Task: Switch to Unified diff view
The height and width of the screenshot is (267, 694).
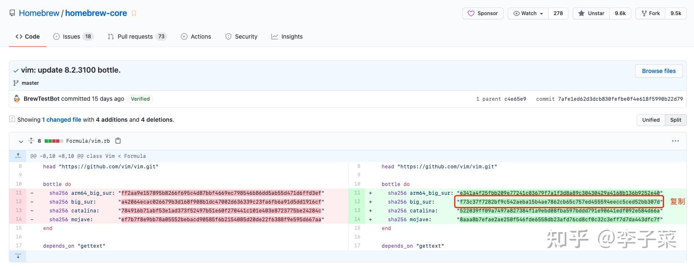Action: point(651,120)
